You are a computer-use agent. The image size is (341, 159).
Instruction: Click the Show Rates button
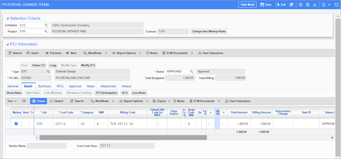(14, 93)
